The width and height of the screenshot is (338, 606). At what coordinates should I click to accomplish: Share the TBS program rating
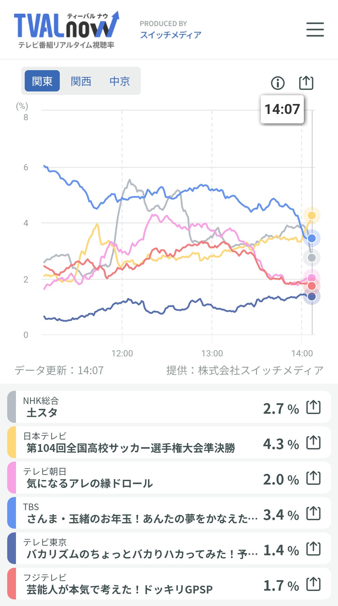click(x=313, y=513)
